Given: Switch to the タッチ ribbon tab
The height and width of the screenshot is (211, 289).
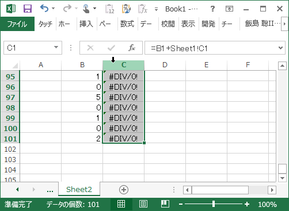Looking at the screenshot, I should 45,24.
